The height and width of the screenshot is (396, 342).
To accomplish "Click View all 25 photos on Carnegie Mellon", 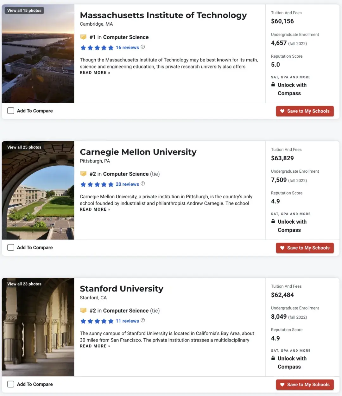I will pyautogui.click(x=24, y=147).
